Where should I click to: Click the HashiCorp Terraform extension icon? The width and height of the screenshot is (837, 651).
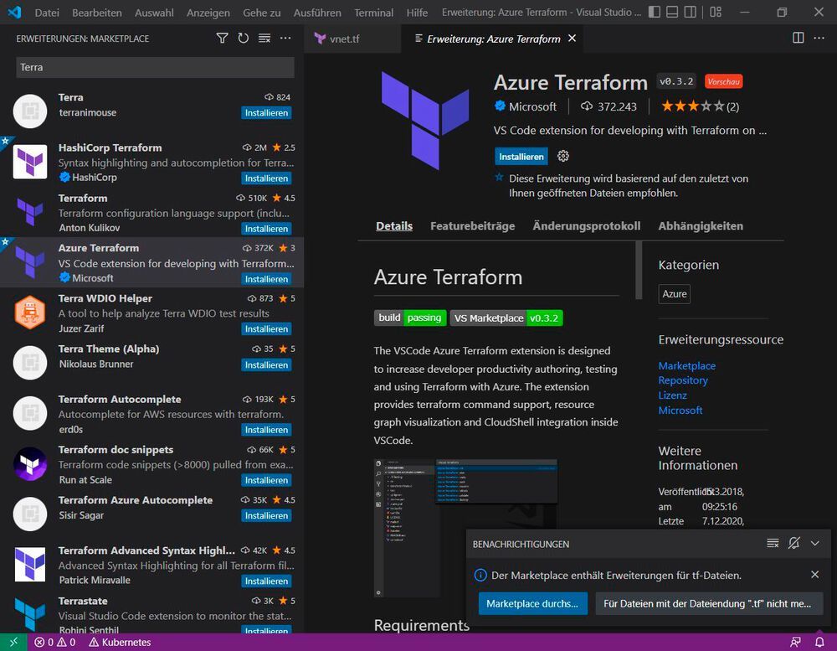pyautogui.click(x=30, y=162)
